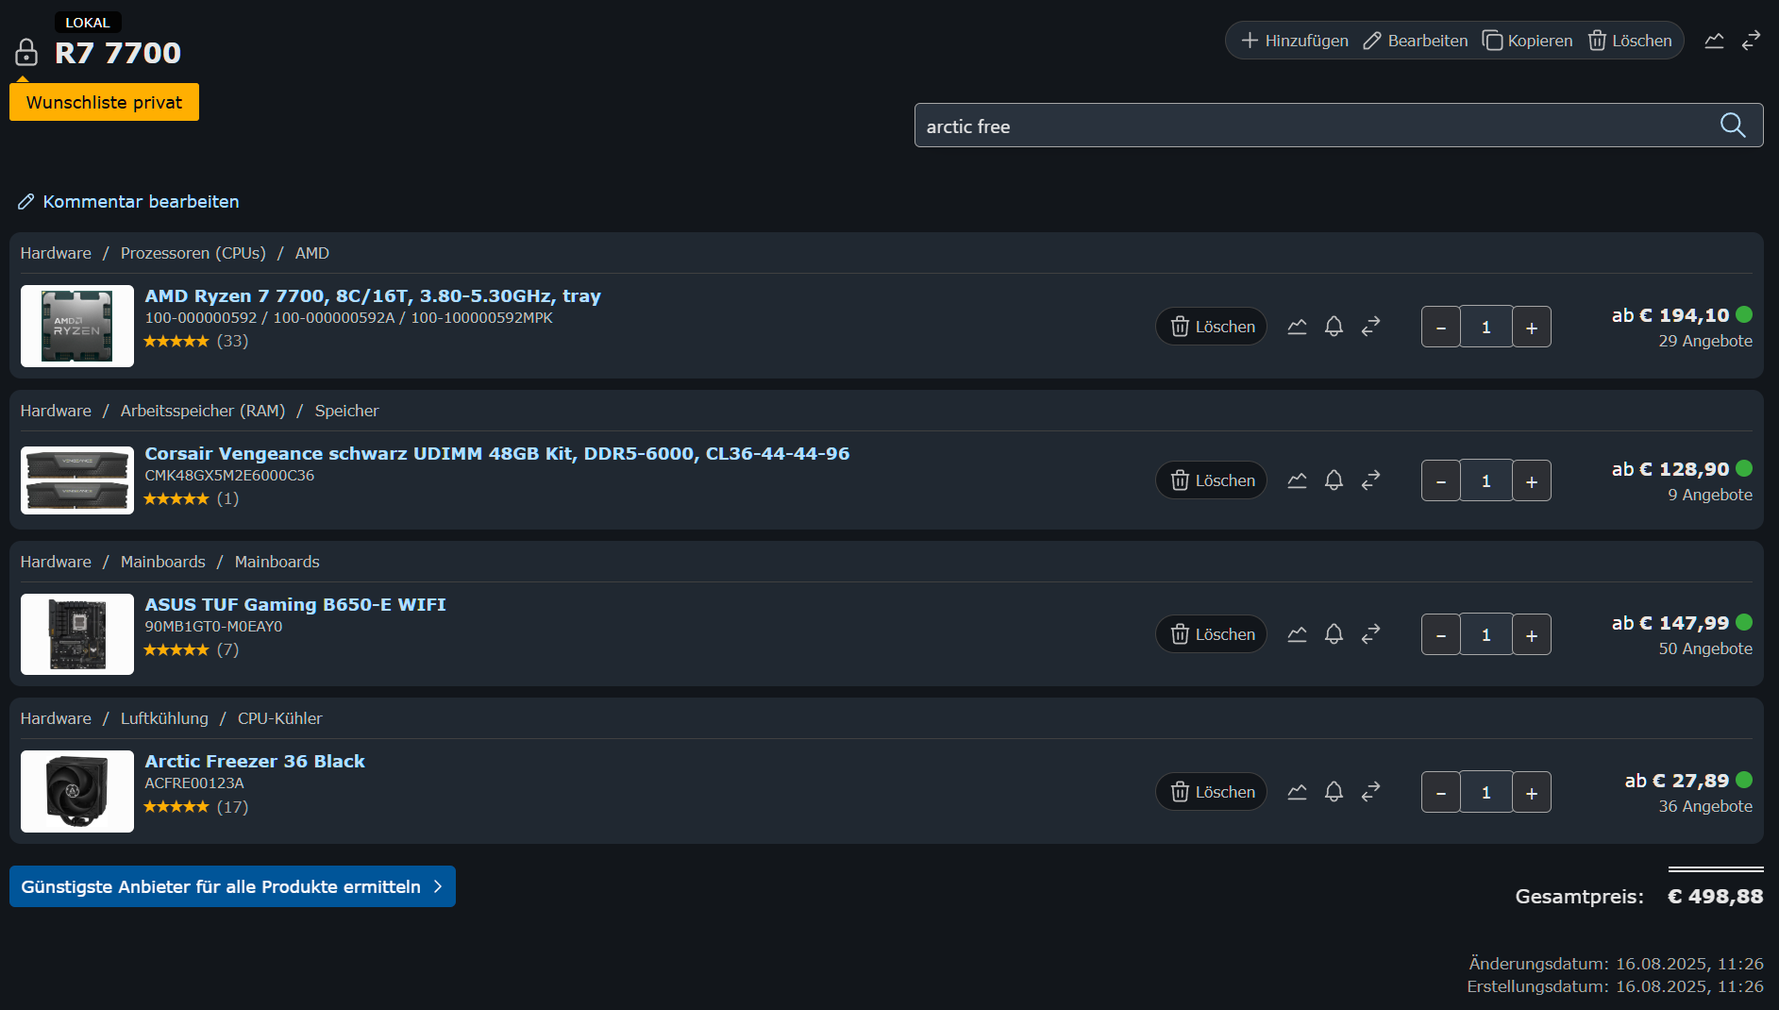This screenshot has width=1779, height=1010.
Task: Show price history for AMD Ryzen 7 7700
Action: coord(1297,327)
